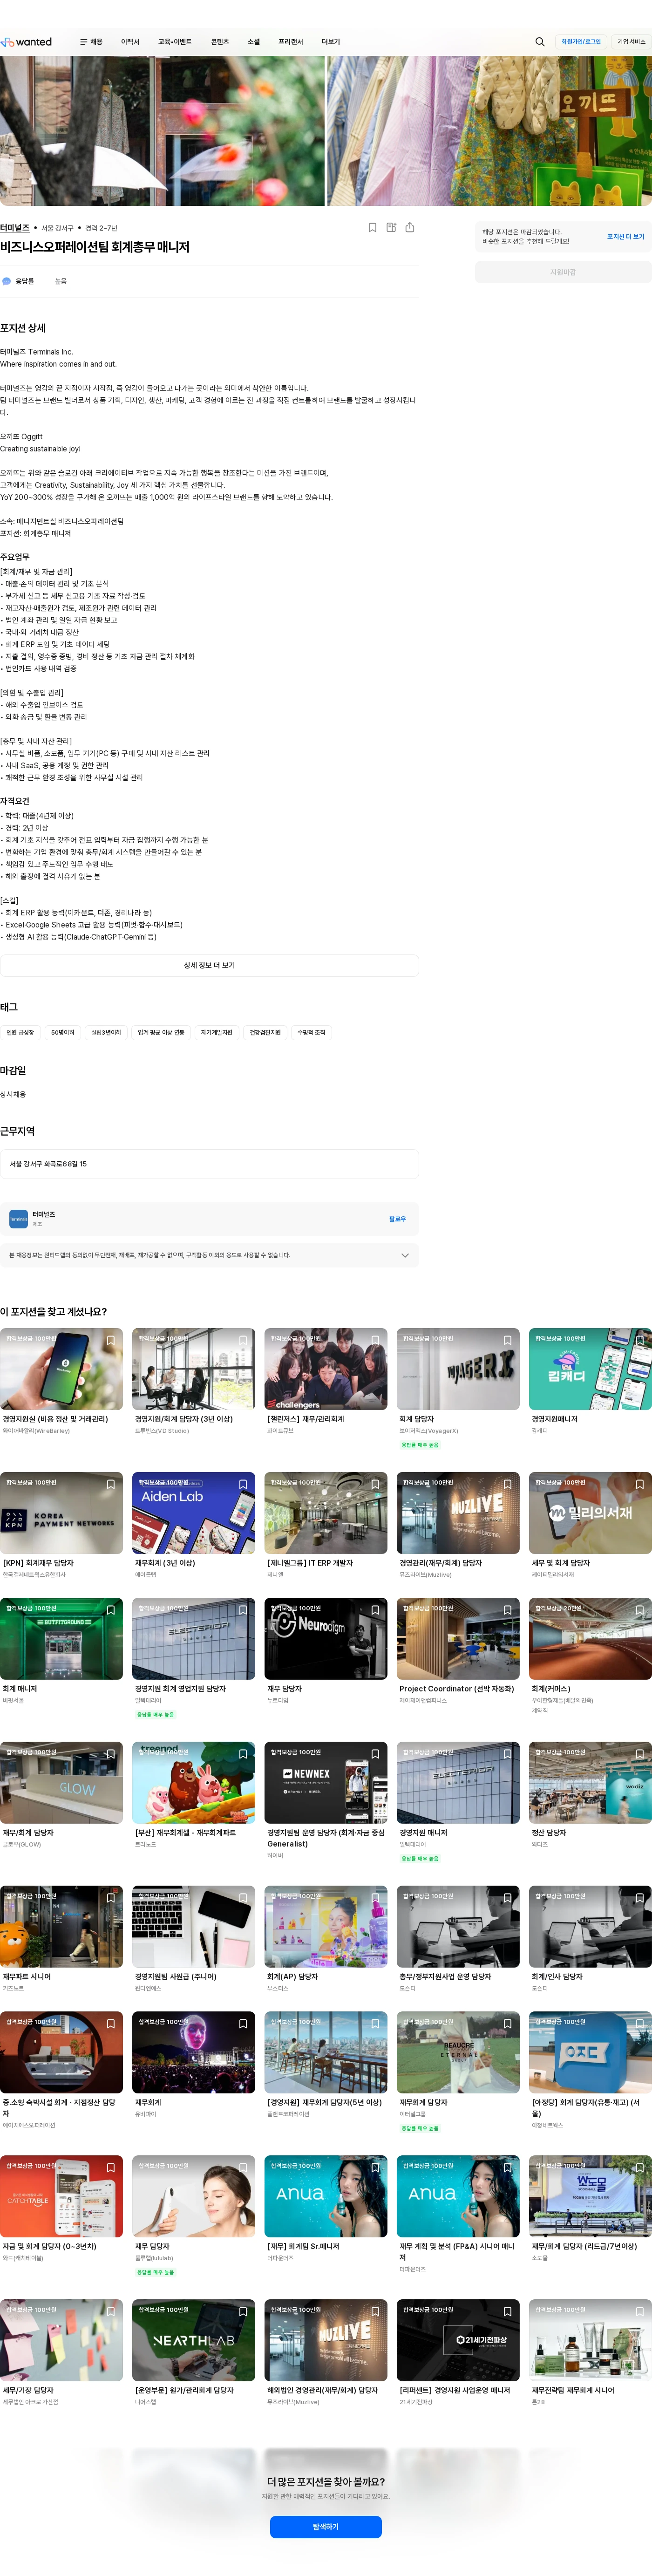Bookmark the Aiden Lab 재무회계 card
Image resolution: width=652 pixels, height=2576 pixels.
pyautogui.click(x=243, y=1485)
